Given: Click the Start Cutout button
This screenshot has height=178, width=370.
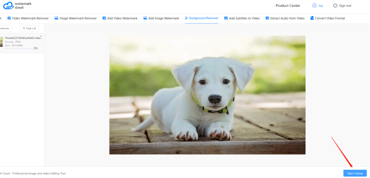Looking at the screenshot, I should tap(355, 173).
